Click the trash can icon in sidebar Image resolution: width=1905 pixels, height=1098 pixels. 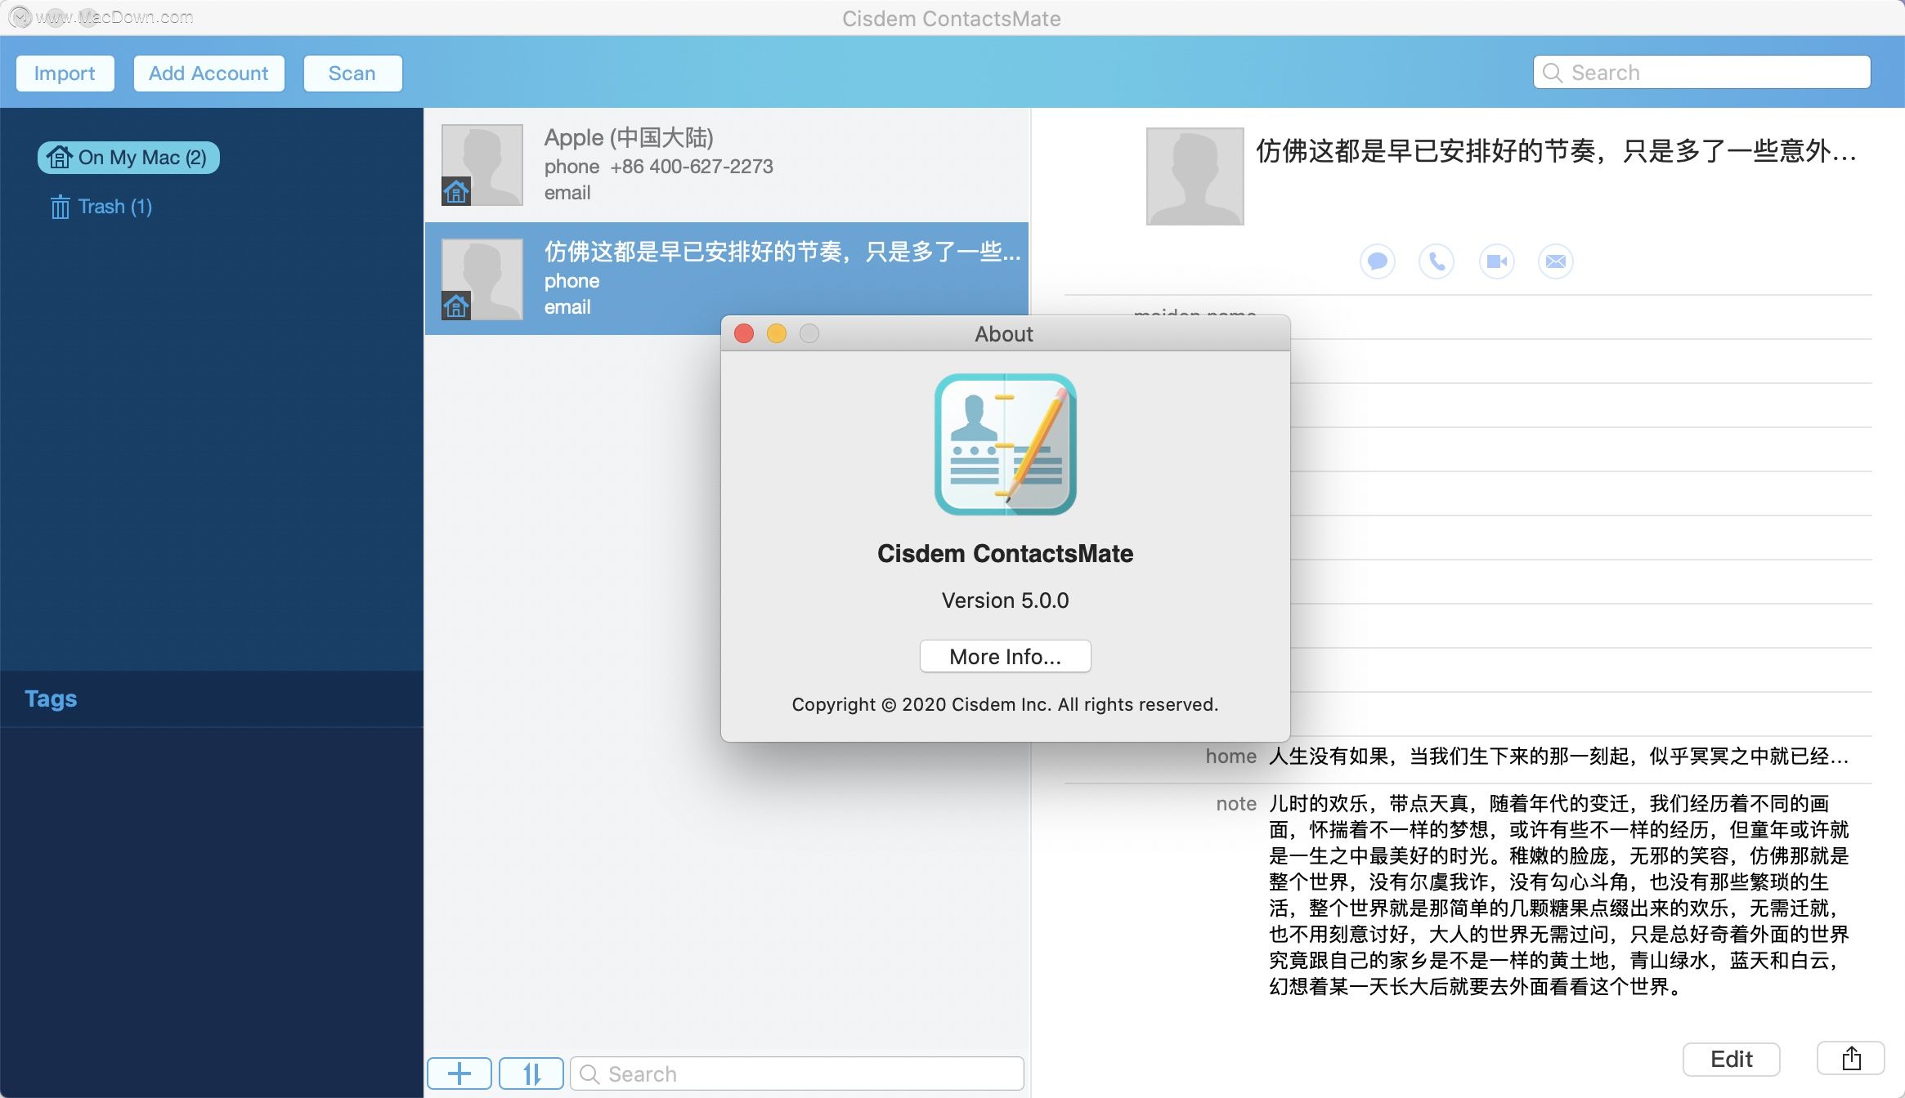60,207
